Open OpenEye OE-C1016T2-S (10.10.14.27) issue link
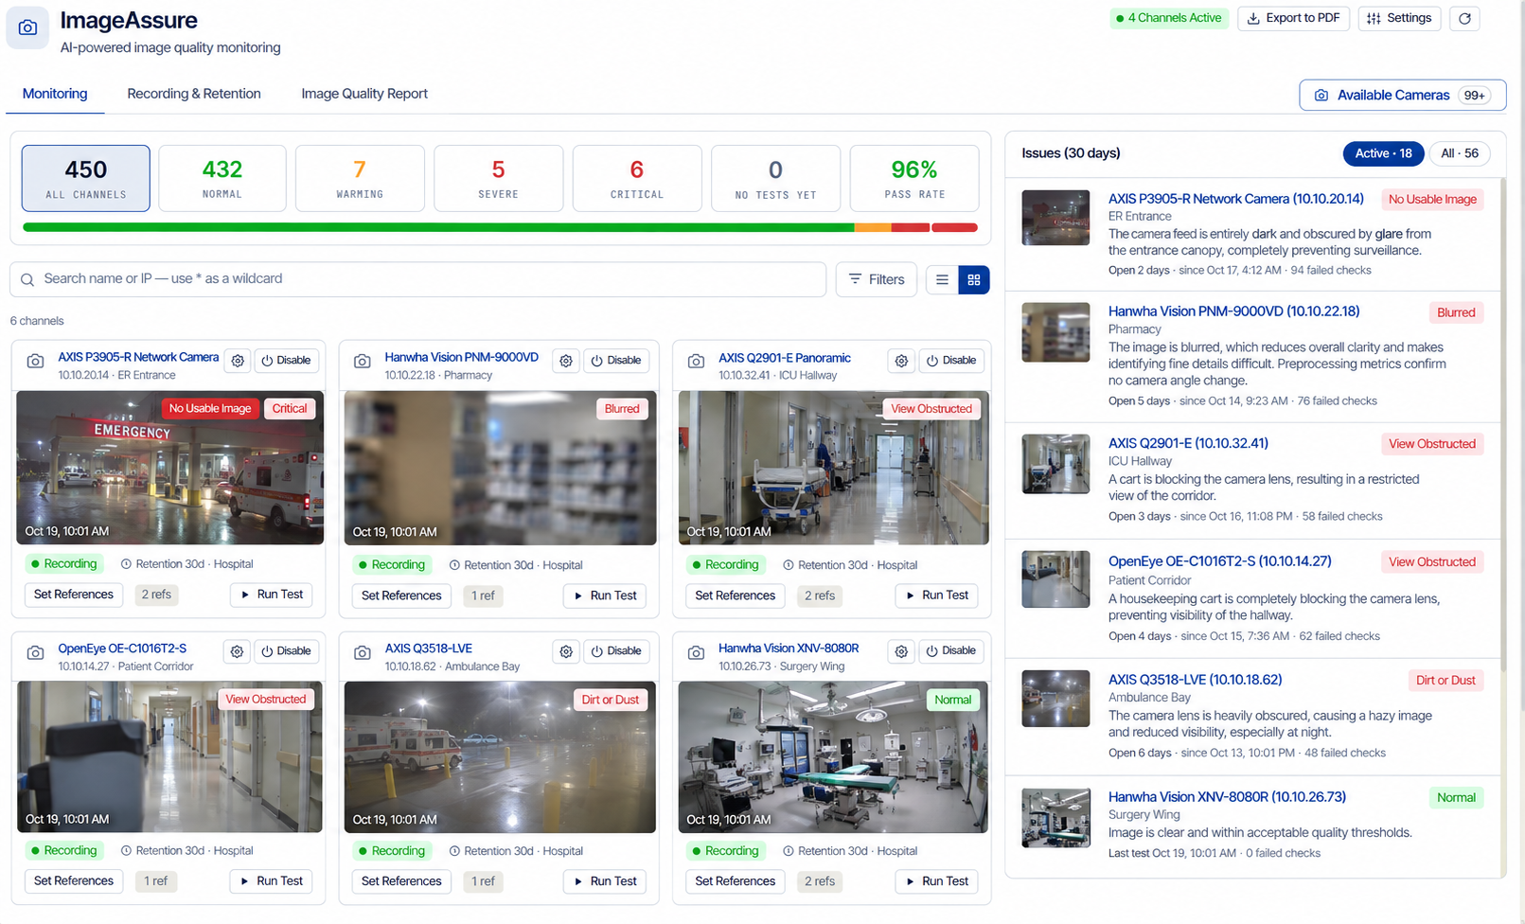This screenshot has width=1525, height=924. pos(1219,561)
